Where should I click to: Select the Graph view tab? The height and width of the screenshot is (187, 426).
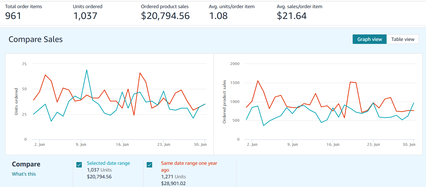click(369, 39)
